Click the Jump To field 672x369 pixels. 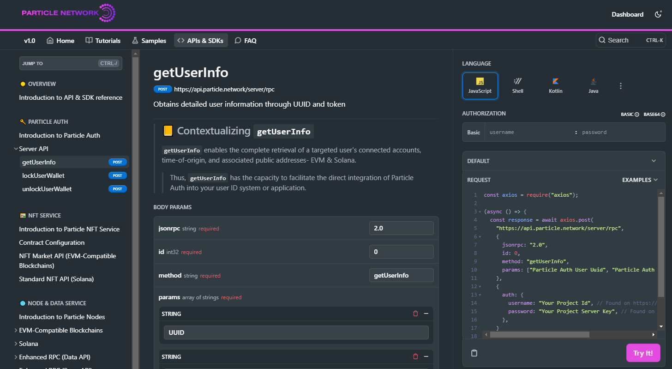71,63
